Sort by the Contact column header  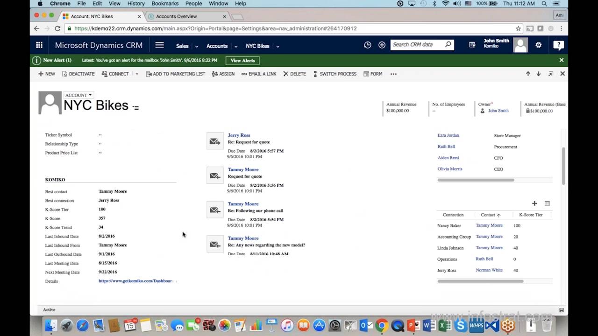[491, 215]
